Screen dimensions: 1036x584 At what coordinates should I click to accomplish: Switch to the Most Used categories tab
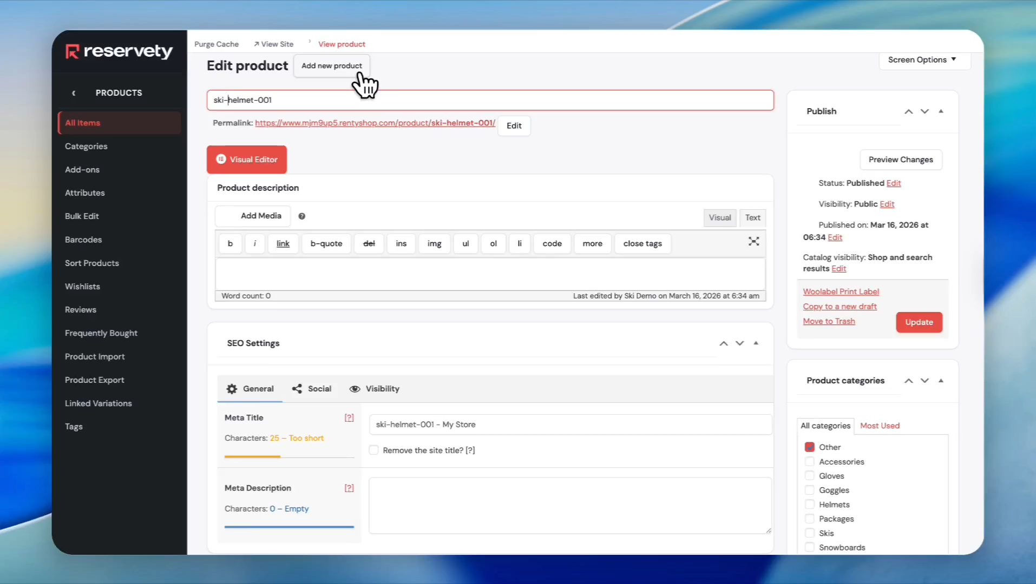880,426
